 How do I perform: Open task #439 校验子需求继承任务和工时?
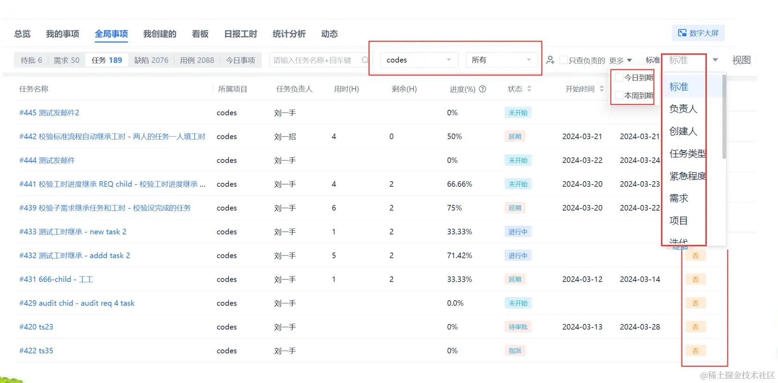coord(105,208)
